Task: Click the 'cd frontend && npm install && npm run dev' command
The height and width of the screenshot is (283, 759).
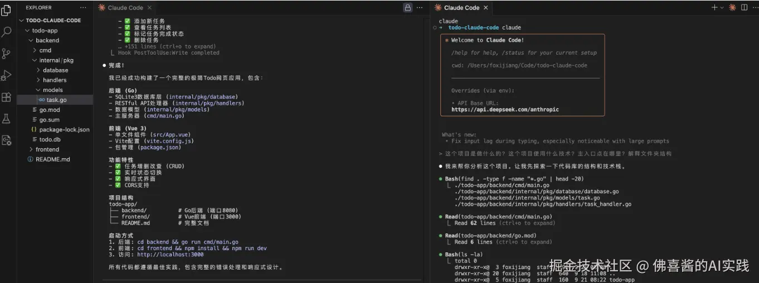Action: tap(202, 248)
